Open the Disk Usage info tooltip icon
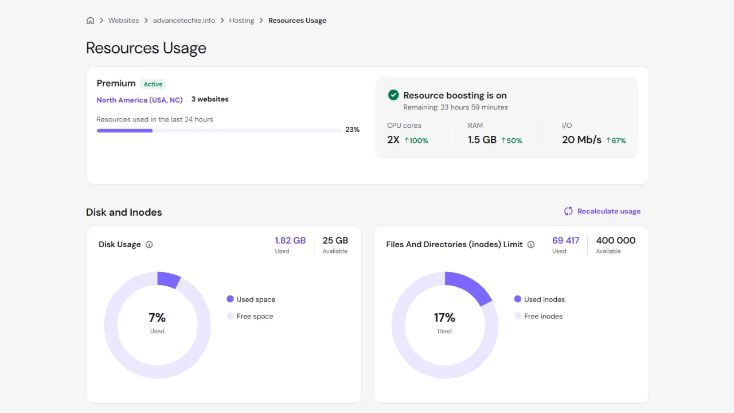Image resolution: width=734 pixels, height=413 pixels. tap(149, 244)
